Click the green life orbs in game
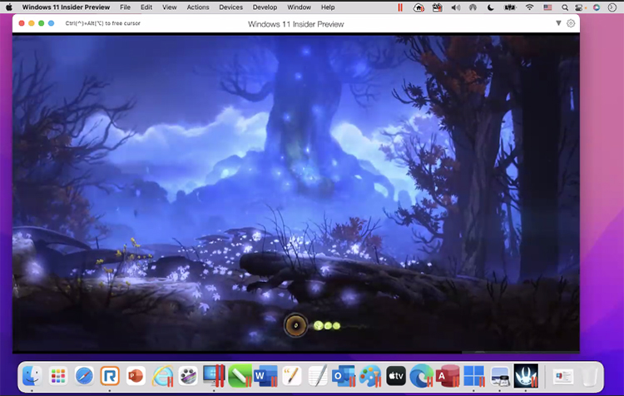 (x=327, y=325)
